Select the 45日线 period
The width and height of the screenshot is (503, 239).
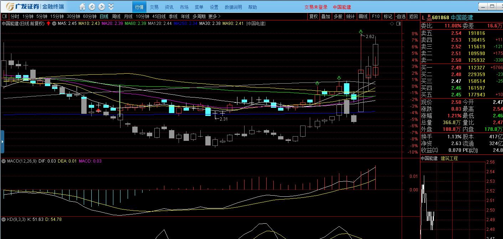[x=159, y=16]
